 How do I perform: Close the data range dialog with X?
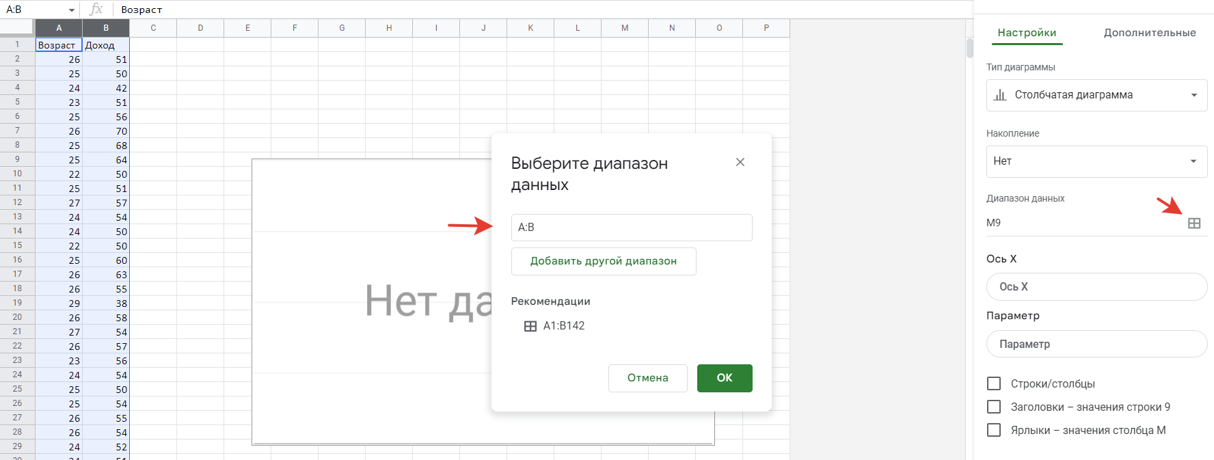(x=740, y=162)
